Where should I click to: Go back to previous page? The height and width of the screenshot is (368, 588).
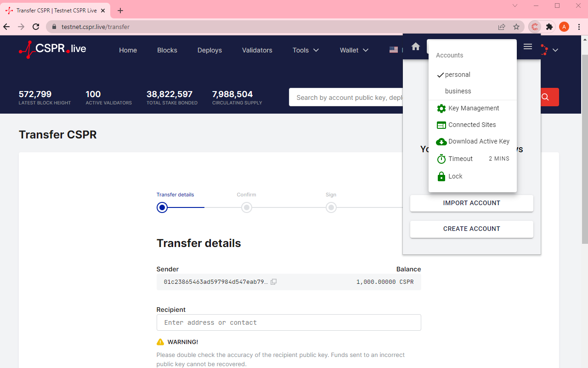[x=6, y=27]
